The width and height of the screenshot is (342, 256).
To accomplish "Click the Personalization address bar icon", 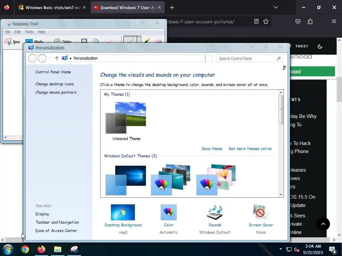I will coord(65,58).
